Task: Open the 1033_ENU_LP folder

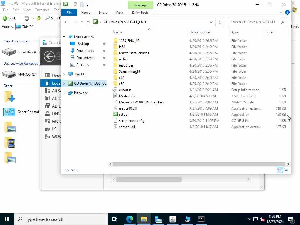Action: 129,40
